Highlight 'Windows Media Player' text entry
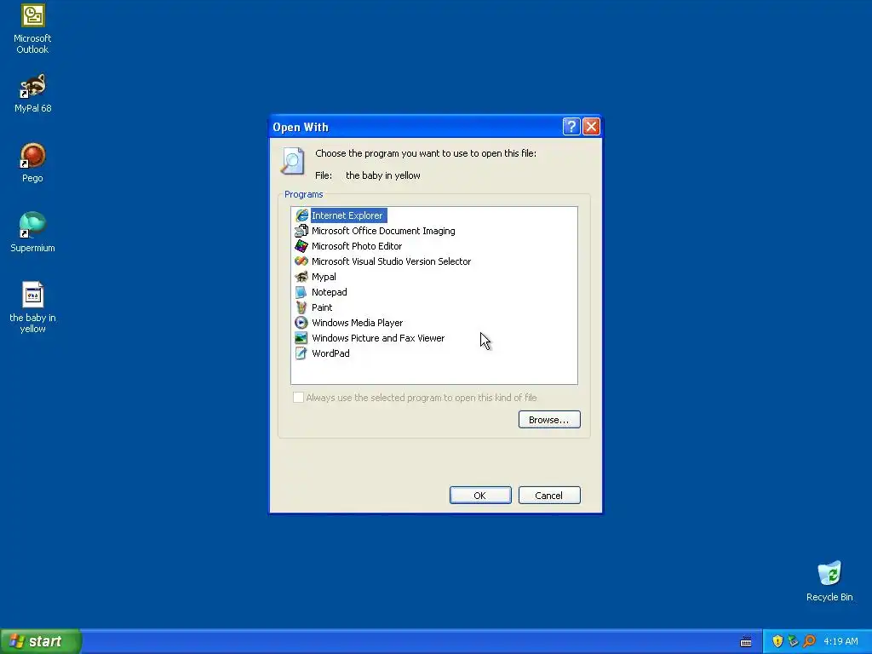Screen dimensions: 872x654 click(x=357, y=323)
